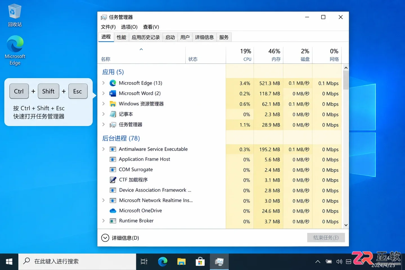The image size is (405, 270).
Task: Click the 后台进程 (78) group heading
Action: pyautogui.click(x=121, y=138)
